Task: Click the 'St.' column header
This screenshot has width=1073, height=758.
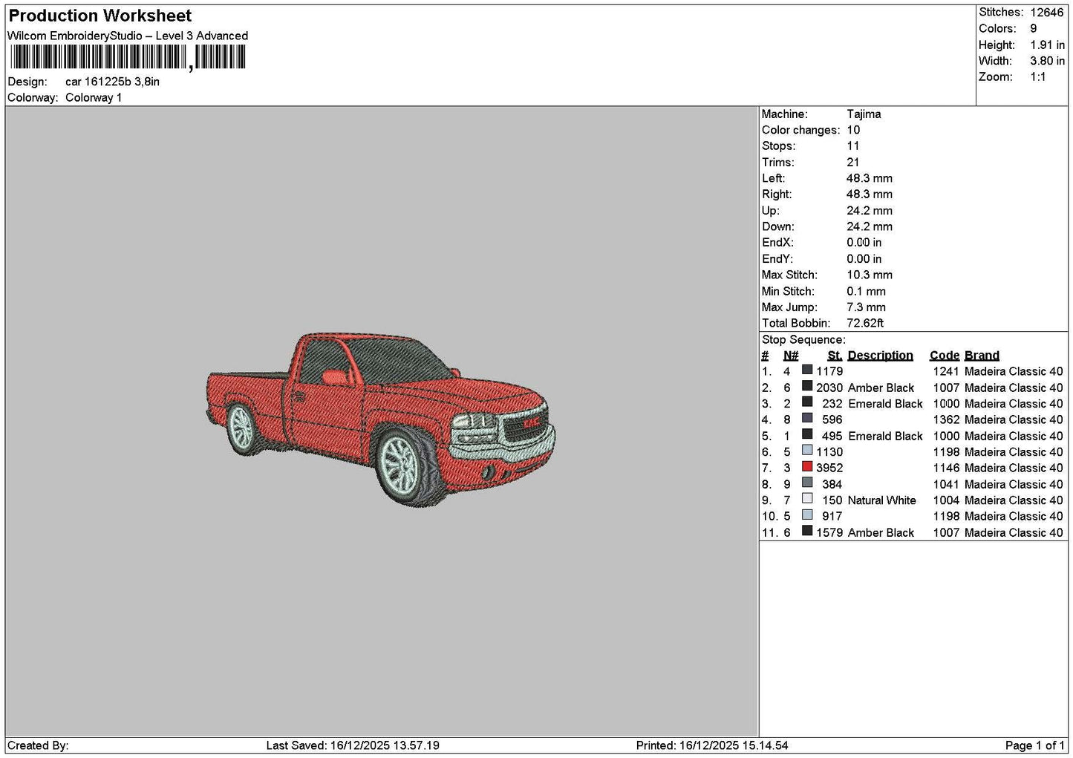Action: click(835, 356)
